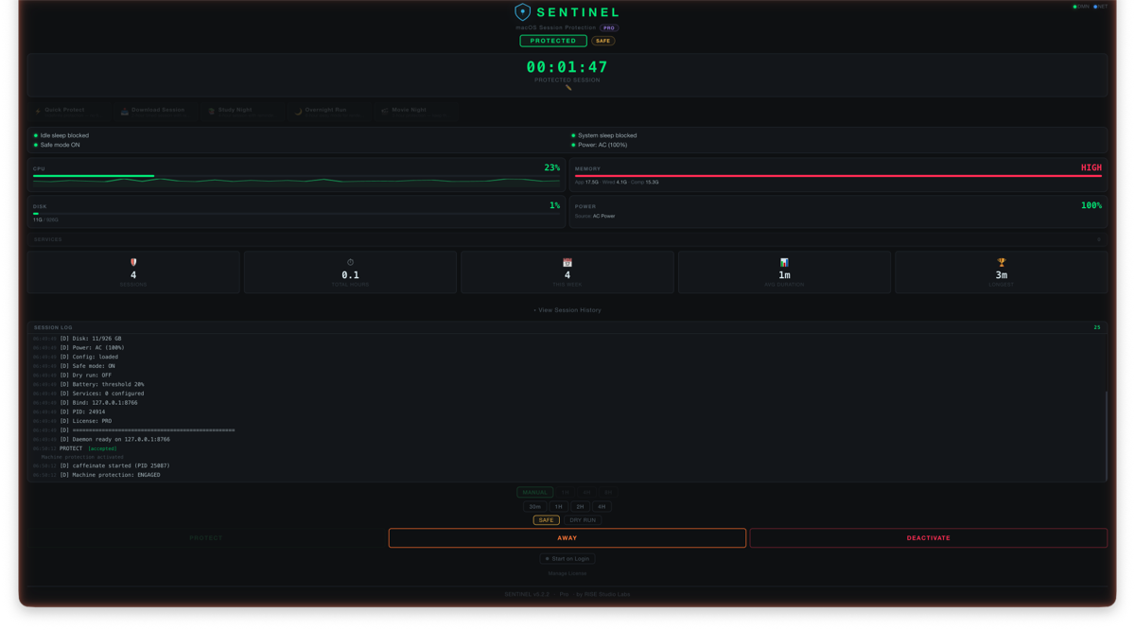Viewport: 1135px width, 630px height.
Task: Click the PRO license badge
Action: click(609, 28)
